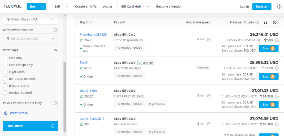Buy from Phanduong331639's offer
This screenshot has height=136, width=284.
(269, 48)
